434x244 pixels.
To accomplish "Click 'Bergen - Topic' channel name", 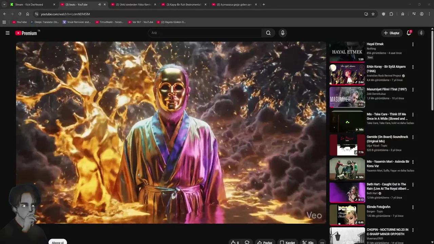I will 375,211.
